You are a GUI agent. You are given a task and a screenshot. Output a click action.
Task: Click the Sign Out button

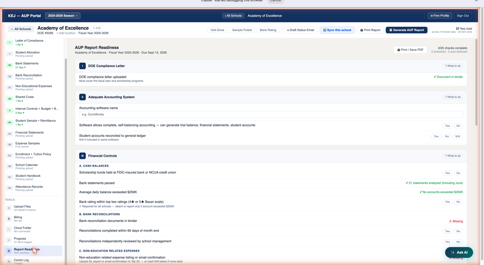click(463, 16)
